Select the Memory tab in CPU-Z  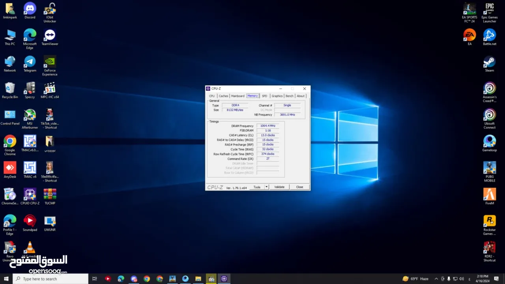[x=252, y=96]
